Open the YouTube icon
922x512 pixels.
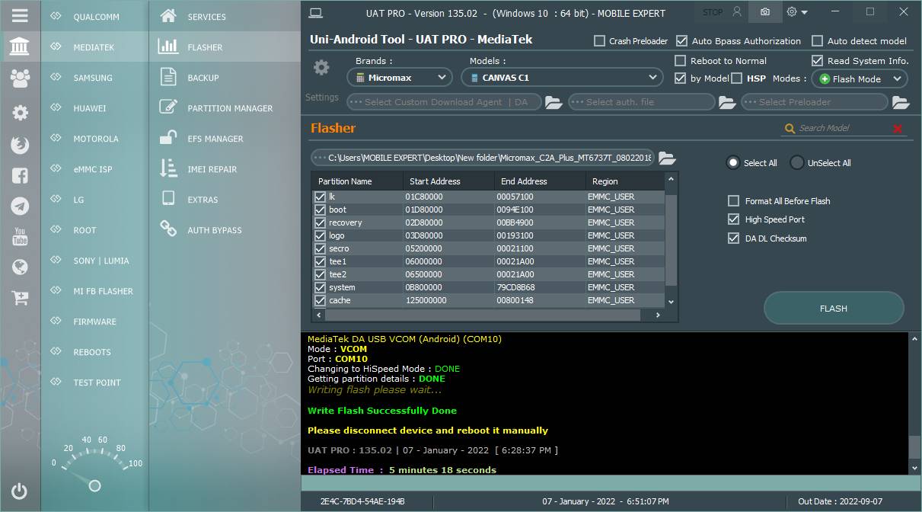[x=20, y=236]
